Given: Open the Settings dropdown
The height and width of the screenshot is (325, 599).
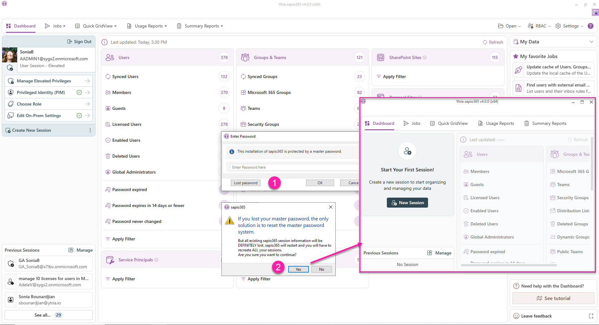Looking at the screenshot, I should (569, 26).
